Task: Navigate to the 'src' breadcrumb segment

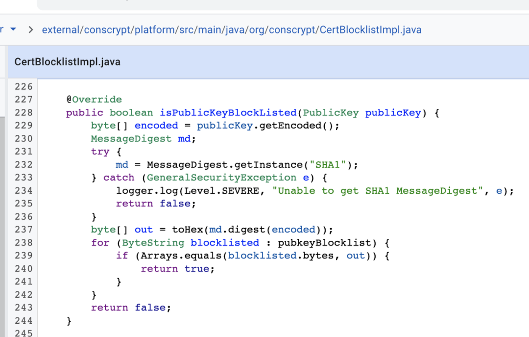Action: pyautogui.click(x=186, y=30)
